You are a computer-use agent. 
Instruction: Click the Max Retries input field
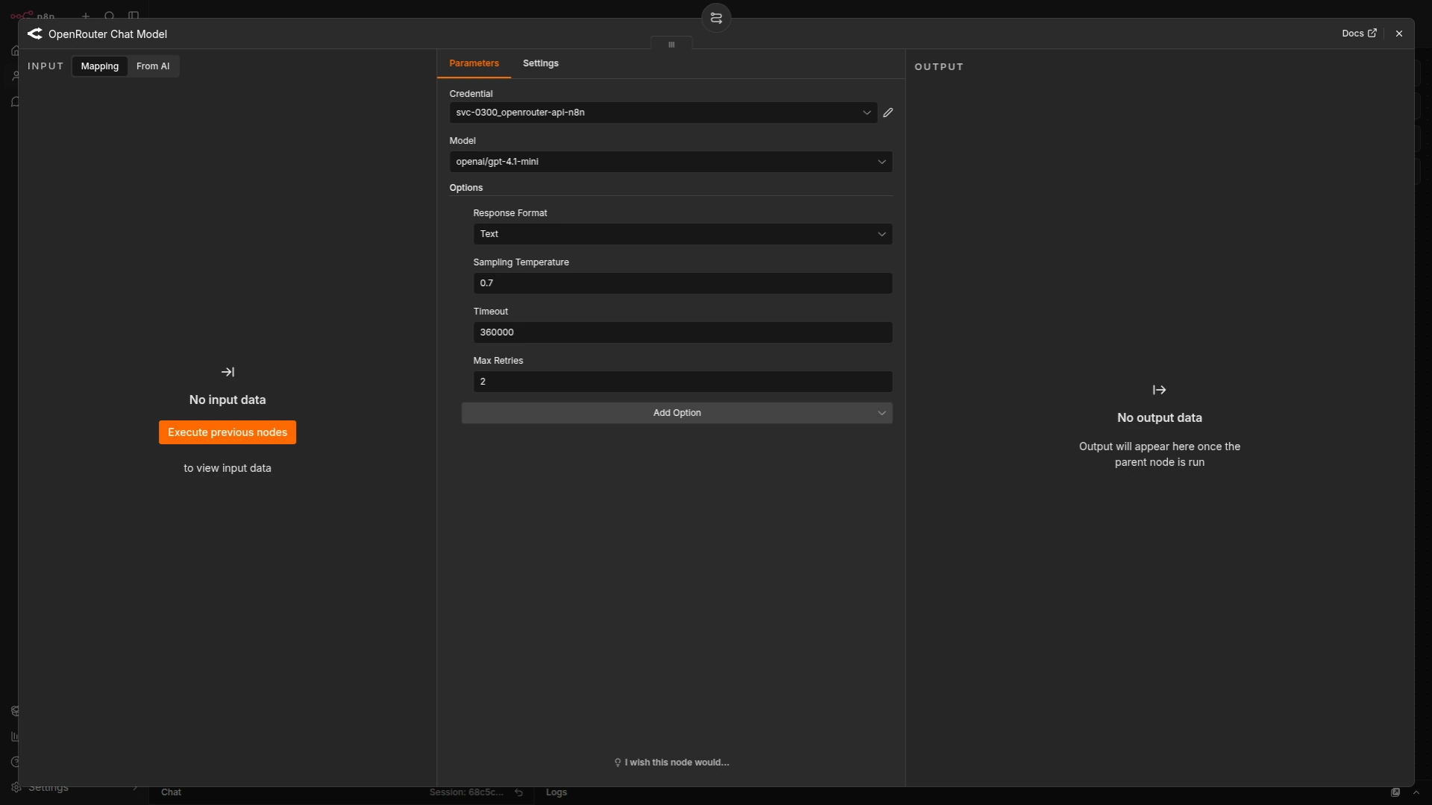(682, 382)
